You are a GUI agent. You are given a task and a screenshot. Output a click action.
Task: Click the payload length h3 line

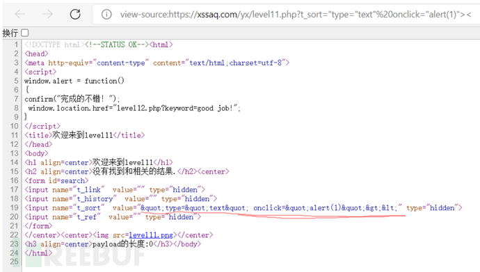(113, 244)
